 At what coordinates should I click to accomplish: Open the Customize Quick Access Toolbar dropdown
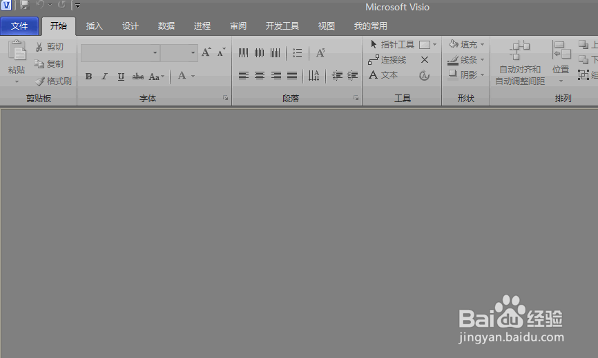click(x=77, y=6)
